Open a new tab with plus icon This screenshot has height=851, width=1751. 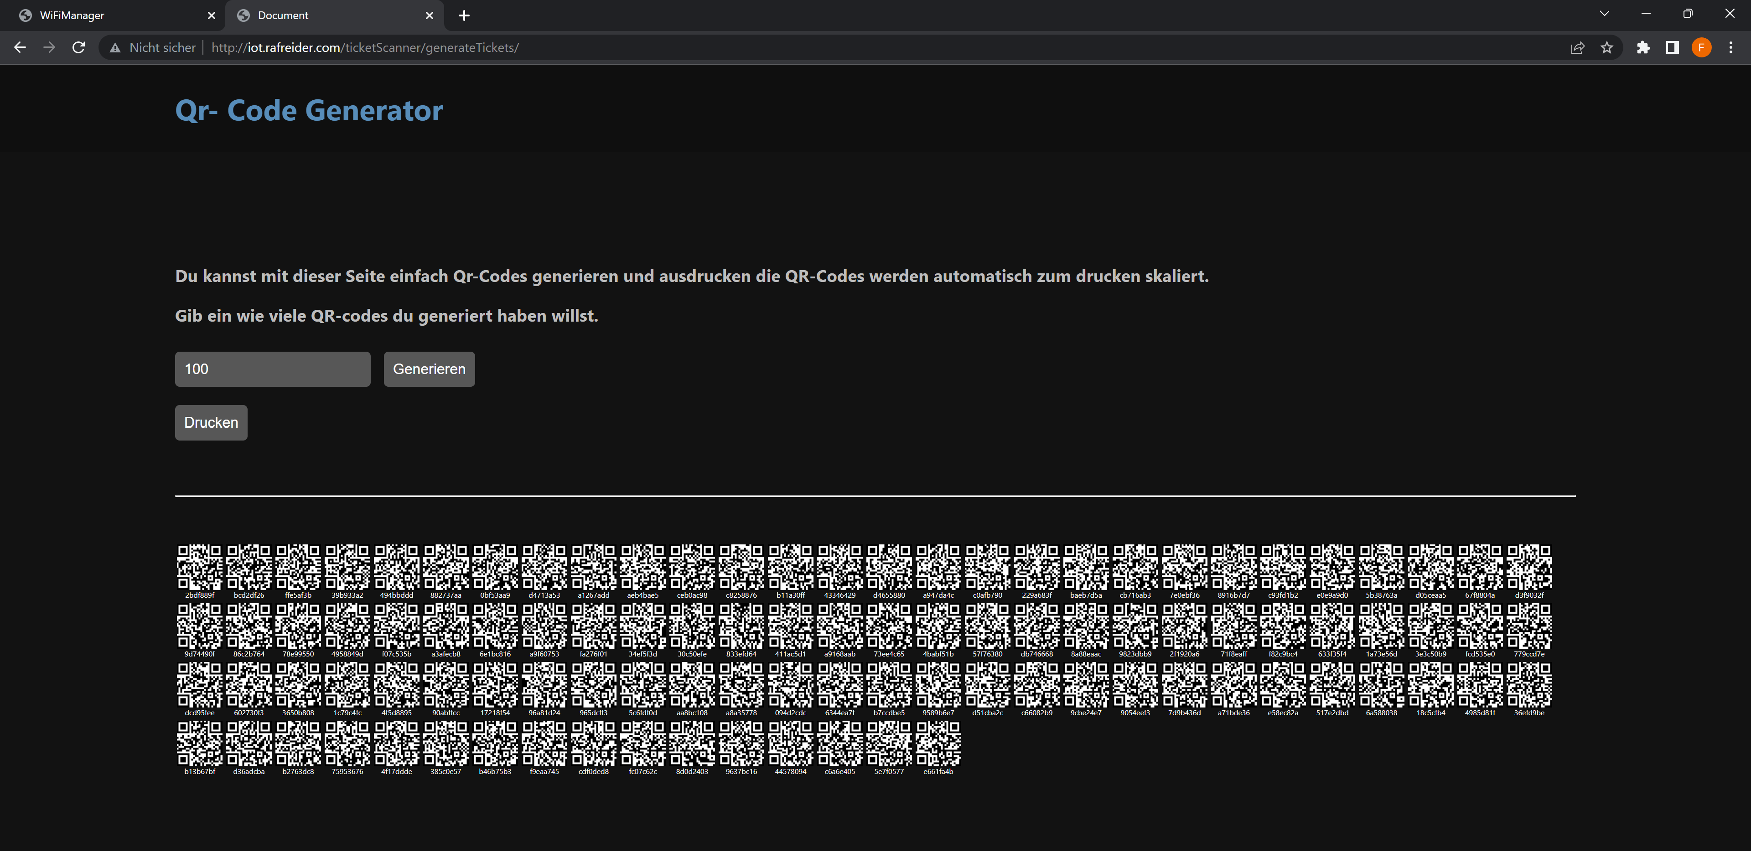(x=464, y=15)
